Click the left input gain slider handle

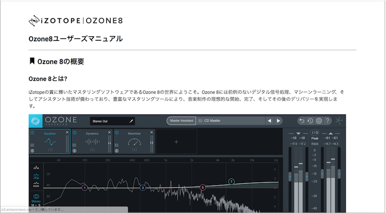coord(290,177)
